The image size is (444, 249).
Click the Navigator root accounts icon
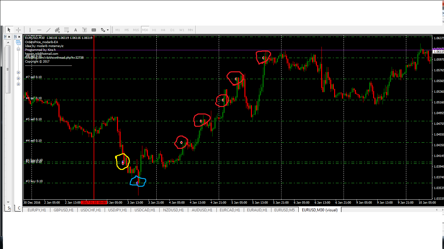[x=19, y=42]
